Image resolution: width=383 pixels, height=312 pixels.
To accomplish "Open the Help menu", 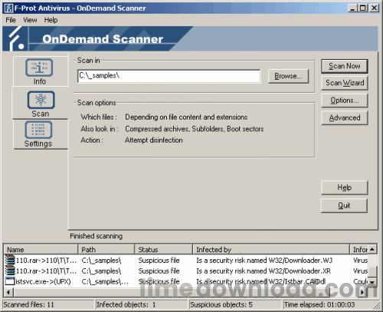I will (x=51, y=20).
